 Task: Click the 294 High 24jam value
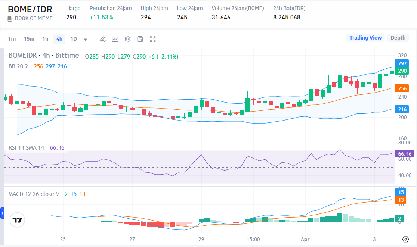pyautogui.click(x=146, y=18)
